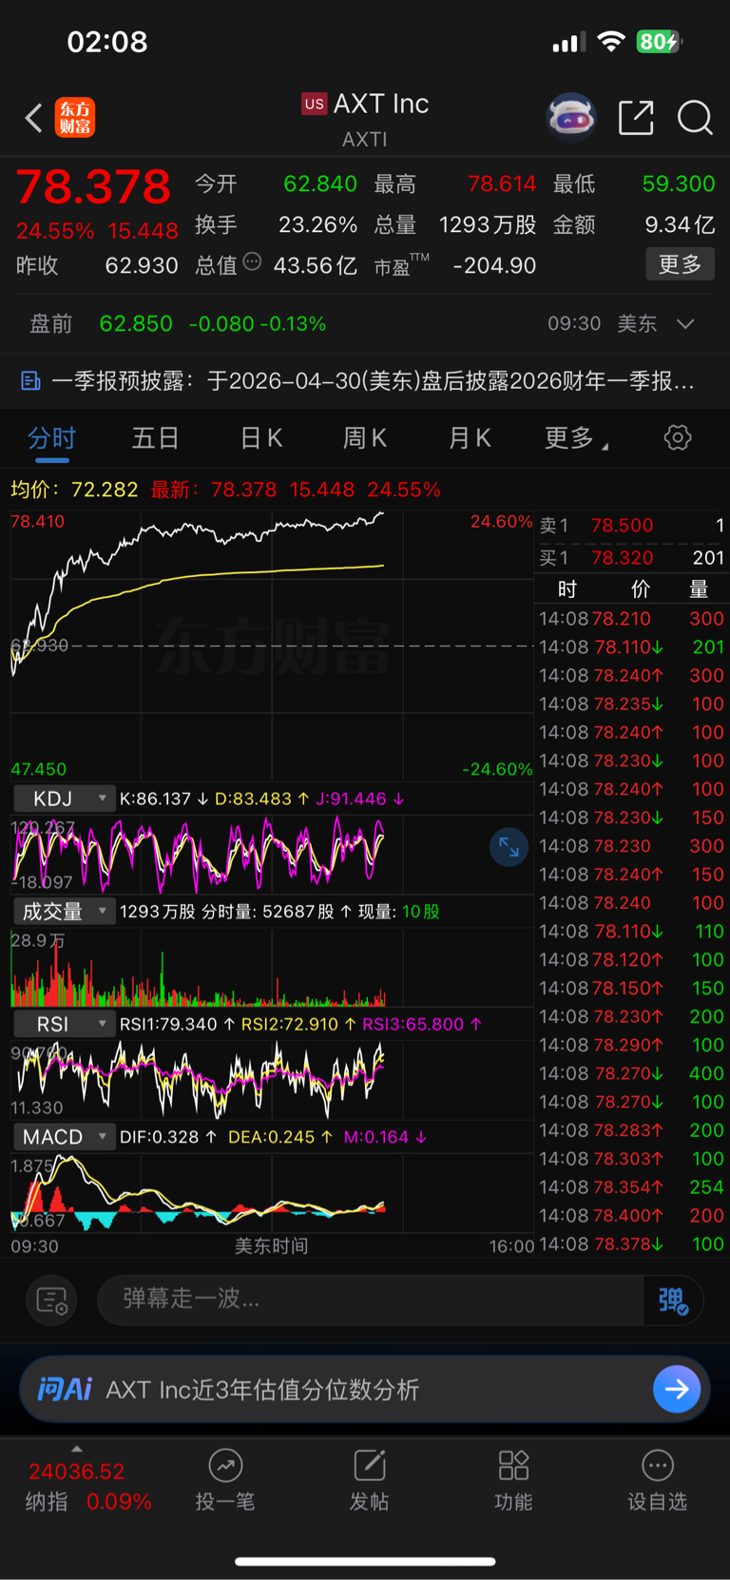The width and height of the screenshot is (730, 1580).
Task: Tap the last trade row 78.378↓ 100
Action: (x=632, y=1243)
